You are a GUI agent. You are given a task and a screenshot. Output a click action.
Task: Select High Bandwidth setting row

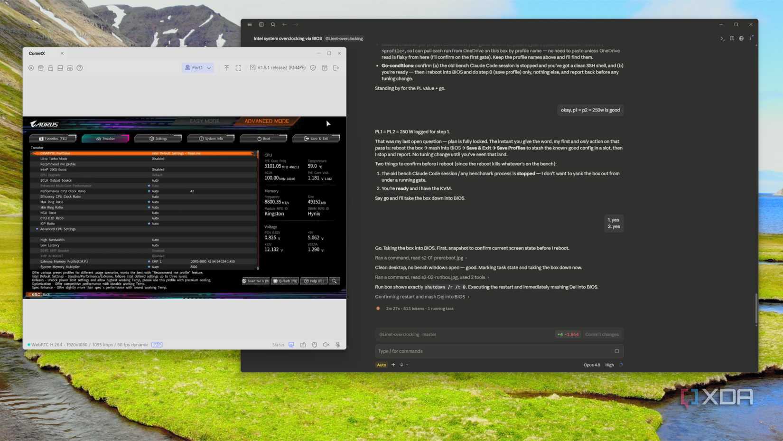pos(144,240)
